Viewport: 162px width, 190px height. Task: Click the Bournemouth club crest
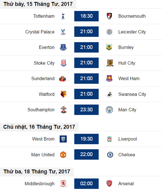(x=109, y=16)
